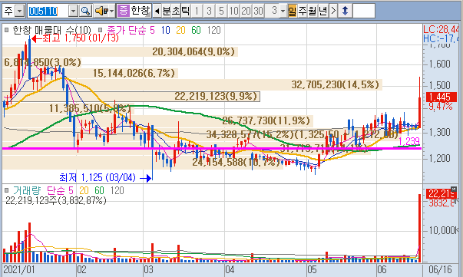Viewport: 463px width, 277px height.
Task: Choose interval button 3
Action: pos(209,11)
